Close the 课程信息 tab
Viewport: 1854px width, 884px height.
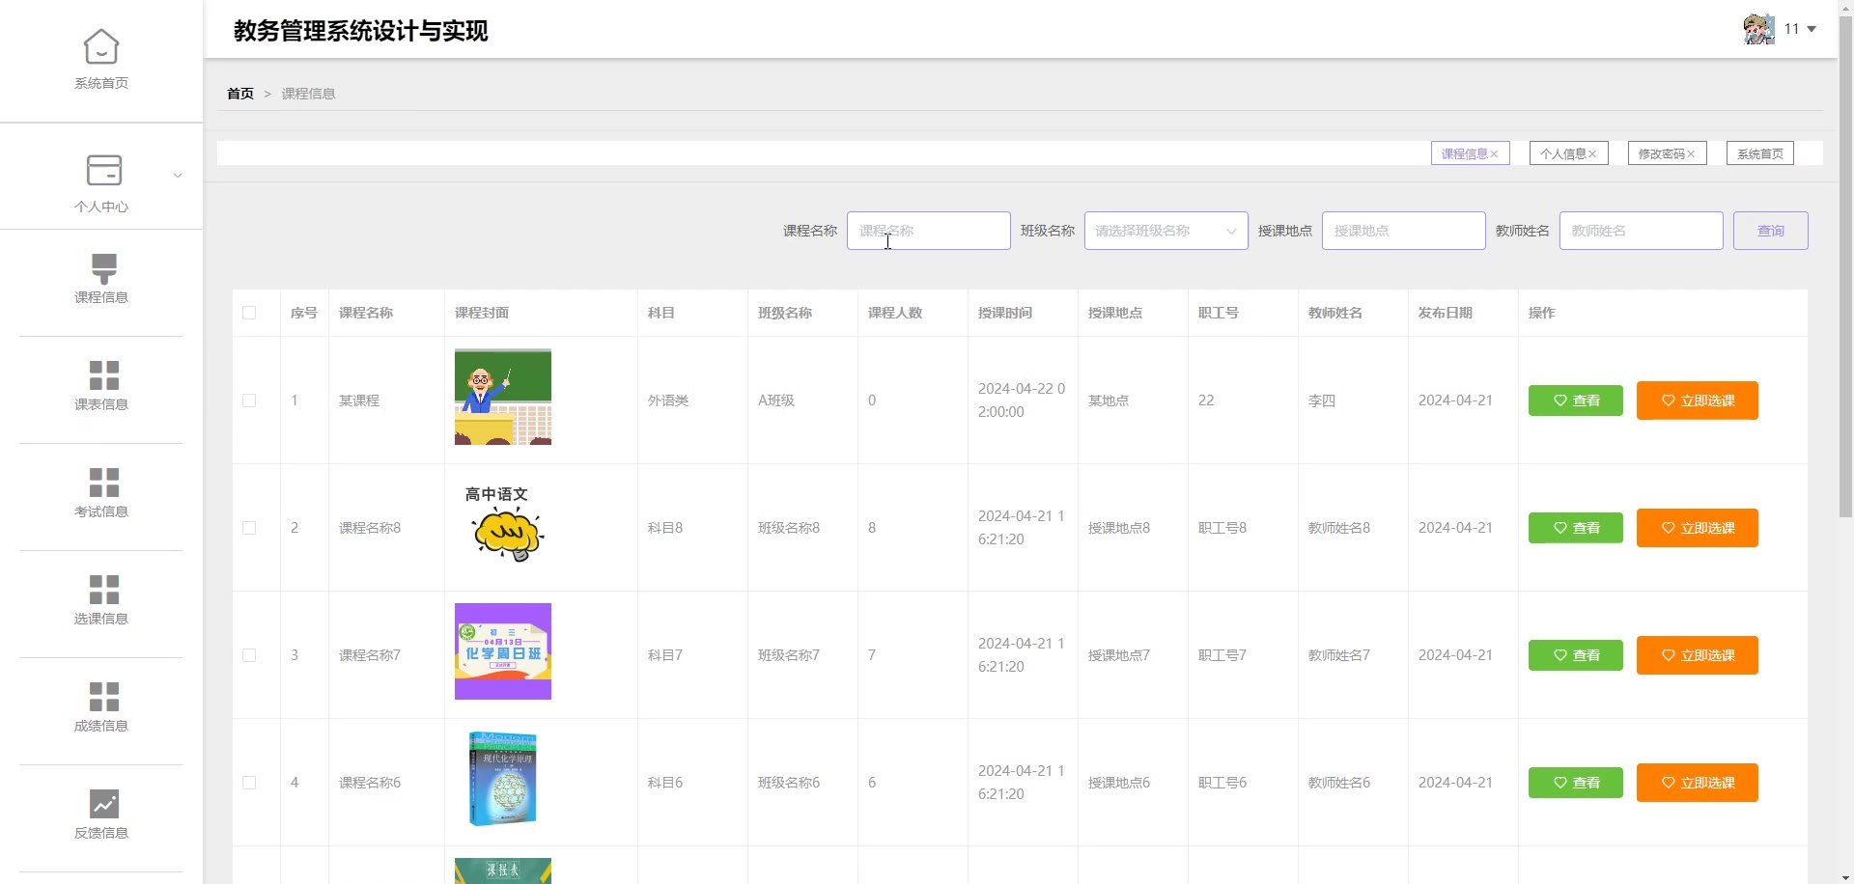pyautogui.click(x=1494, y=154)
